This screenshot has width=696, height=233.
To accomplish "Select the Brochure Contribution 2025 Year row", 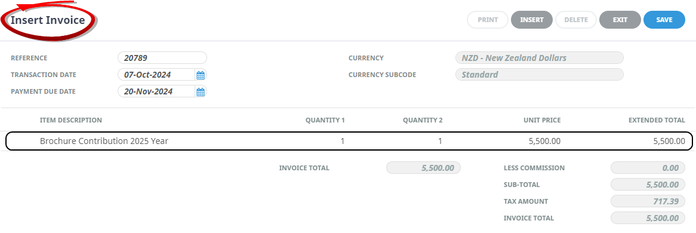I will [349, 142].
